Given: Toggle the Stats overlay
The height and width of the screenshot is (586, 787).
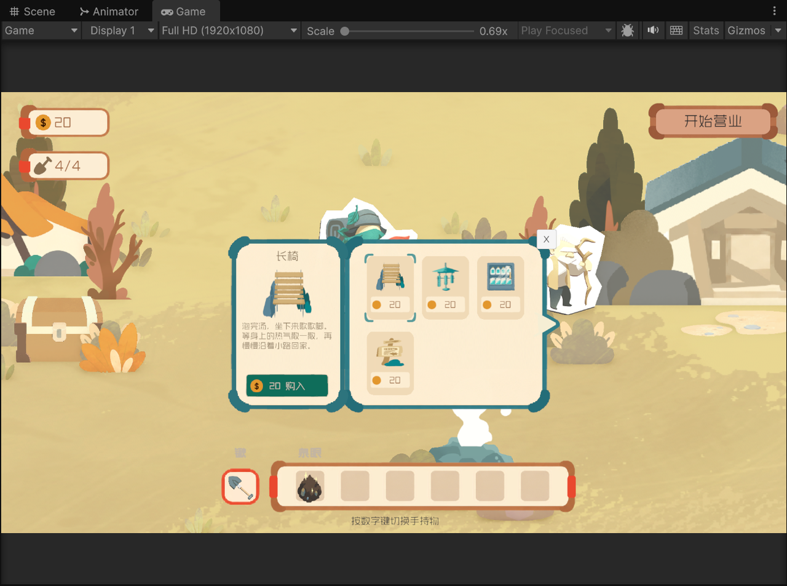Looking at the screenshot, I should pyautogui.click(x=706, y=30).
